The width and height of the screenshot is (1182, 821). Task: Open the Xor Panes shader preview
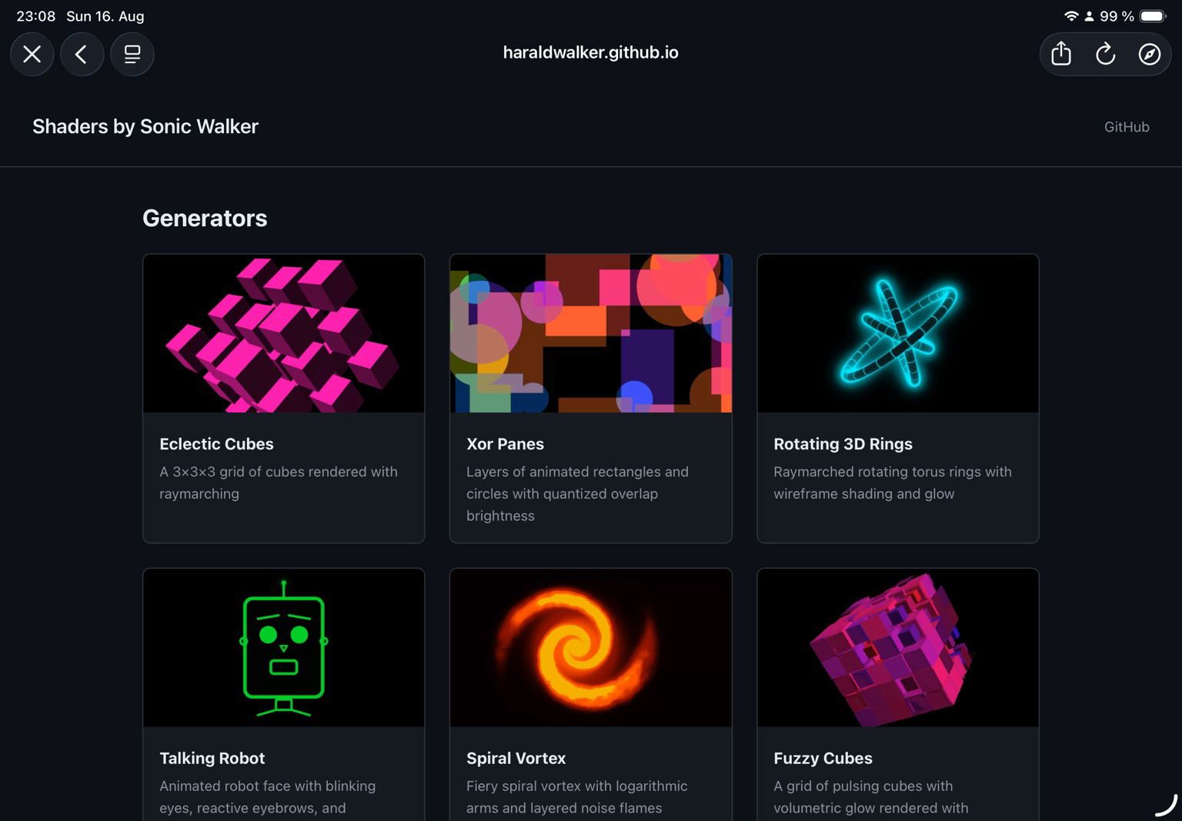[591, 333]
